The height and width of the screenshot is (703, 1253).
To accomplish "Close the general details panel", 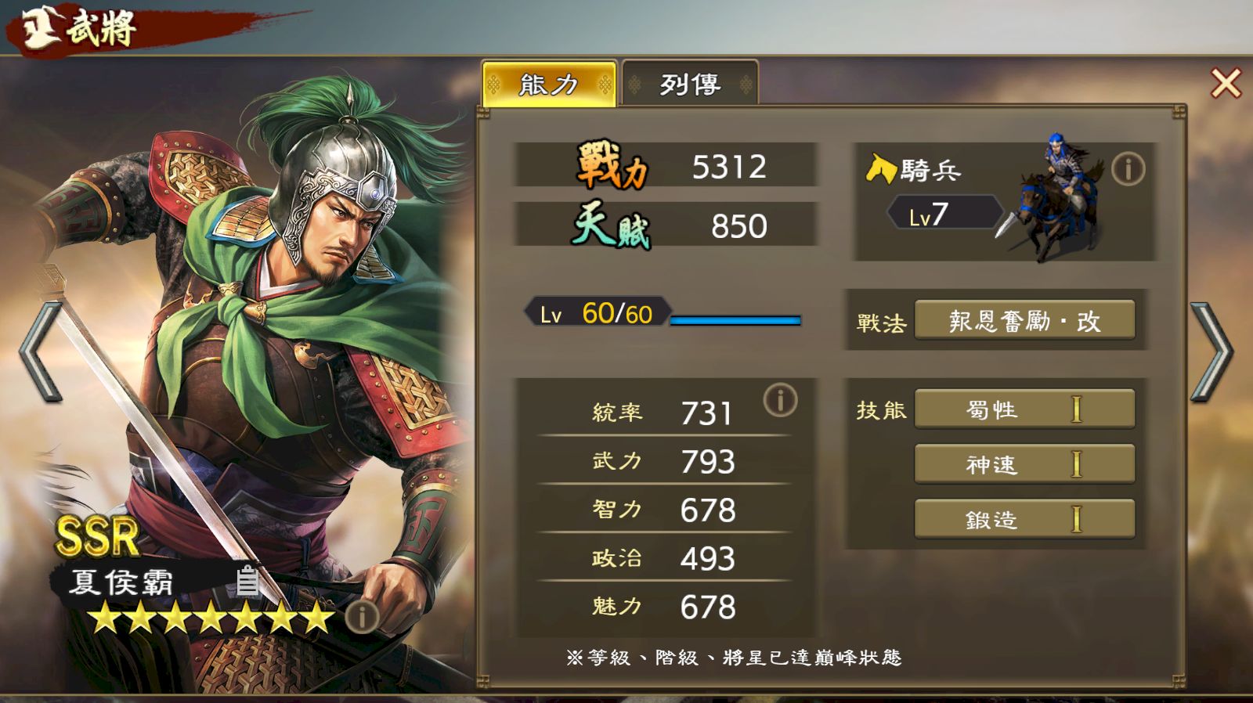I will click(x=1226, y=83).
